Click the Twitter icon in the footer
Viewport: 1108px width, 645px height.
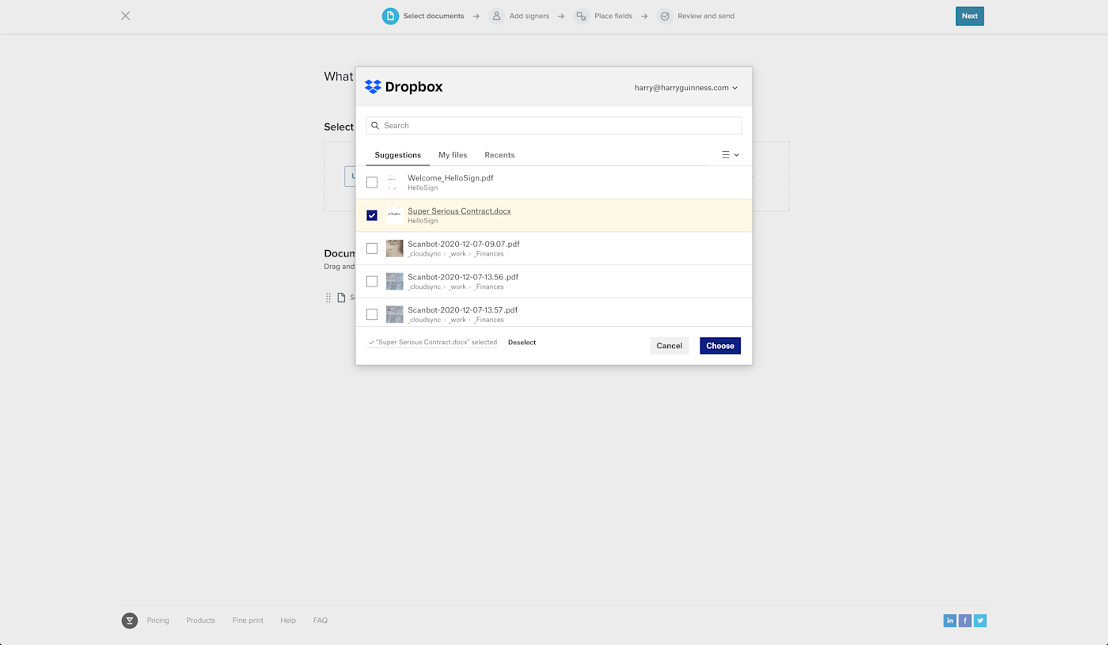coord(980,620)
